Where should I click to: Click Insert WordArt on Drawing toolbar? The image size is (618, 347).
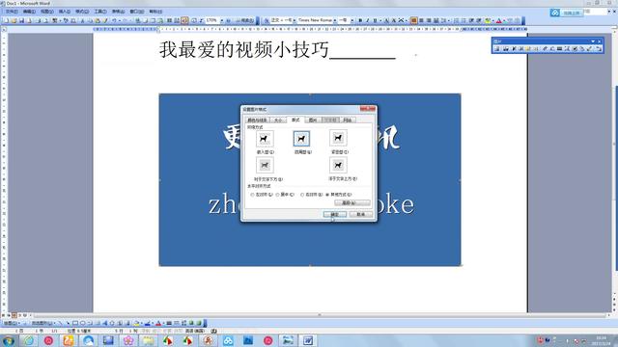pyautogui.click(x=105, y=323)
